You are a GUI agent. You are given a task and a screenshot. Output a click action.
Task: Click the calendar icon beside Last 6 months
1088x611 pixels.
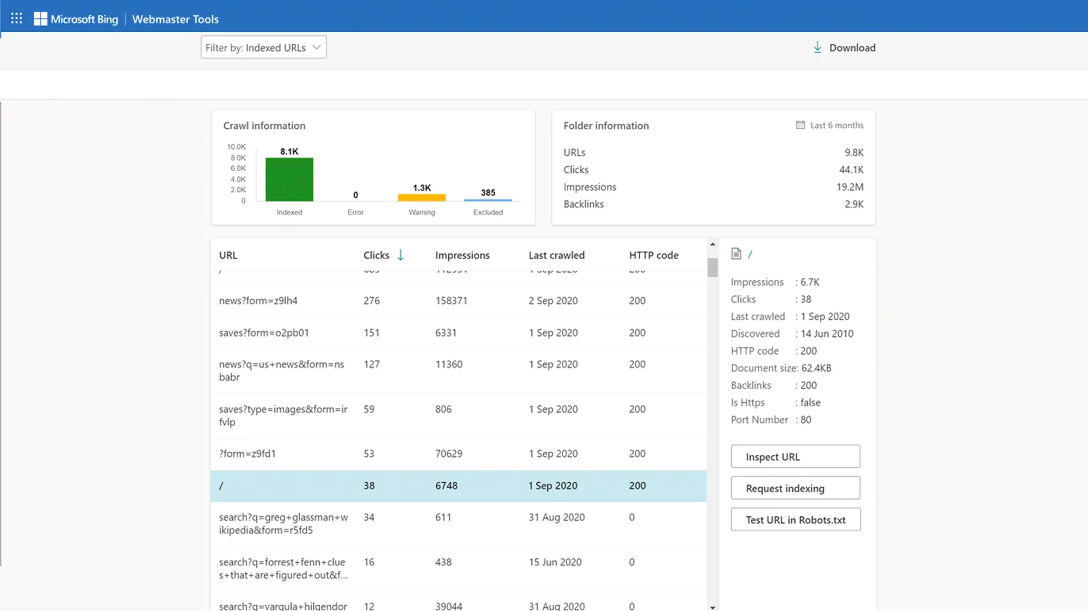coord(800,125)
